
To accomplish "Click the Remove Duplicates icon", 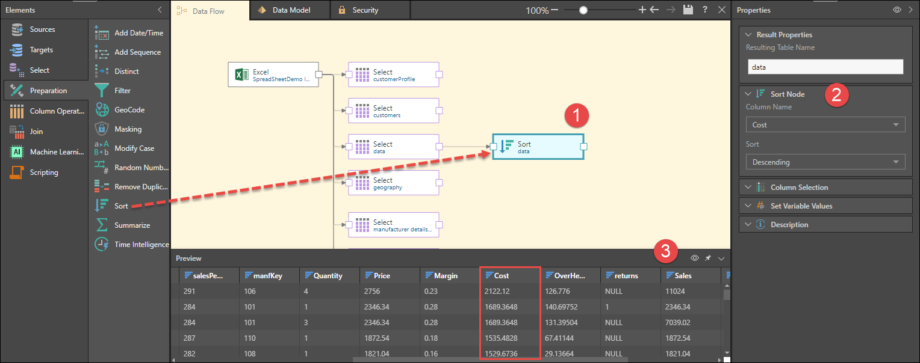I will tap(102, 187).
